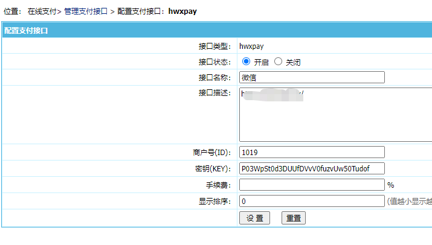Click the 密钥(KEY) row label
Viewport: 432px width, 245px height.
pos(210,168)
